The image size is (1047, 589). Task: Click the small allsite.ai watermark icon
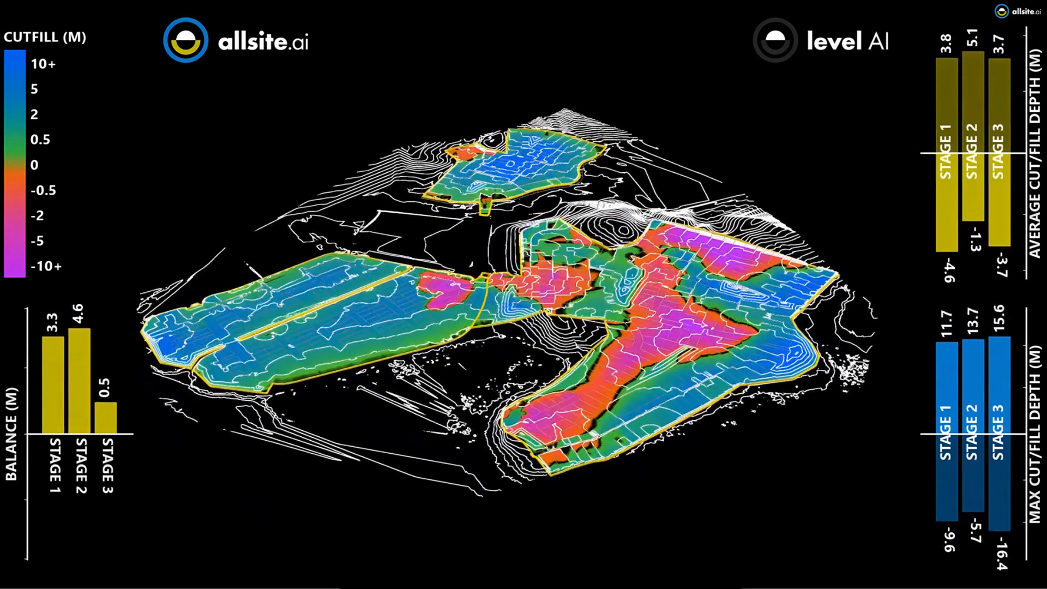[x=1001, y=11]
